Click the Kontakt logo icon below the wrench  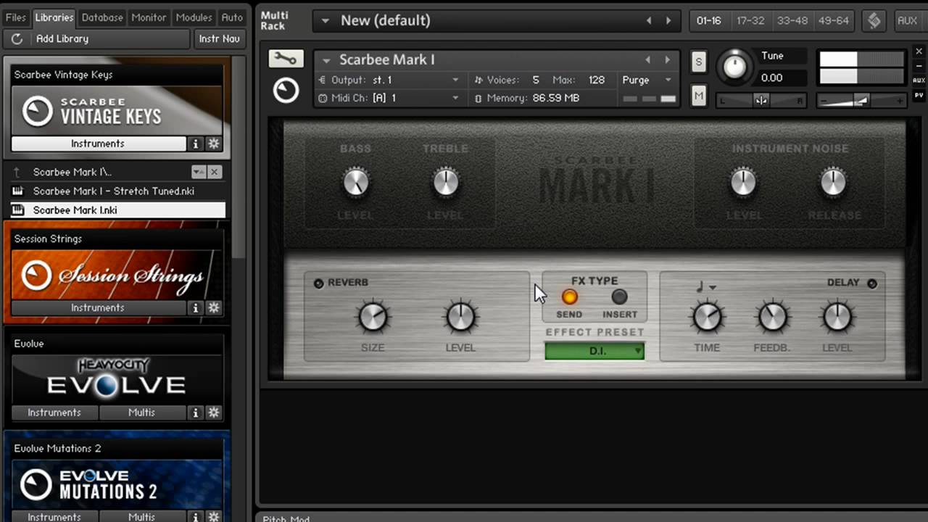pyautogui.click(x=286, y=90)
